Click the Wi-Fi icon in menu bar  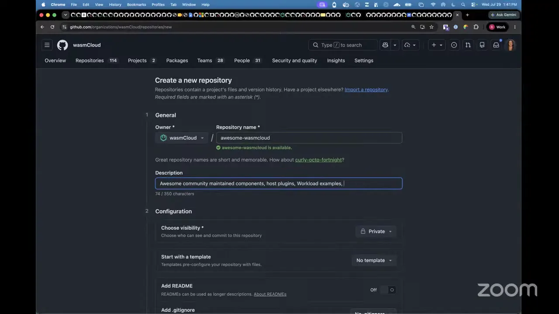coord(433,4)
